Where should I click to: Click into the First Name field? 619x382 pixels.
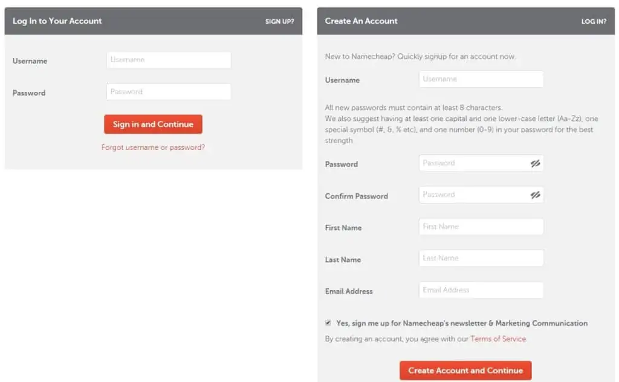481,227
